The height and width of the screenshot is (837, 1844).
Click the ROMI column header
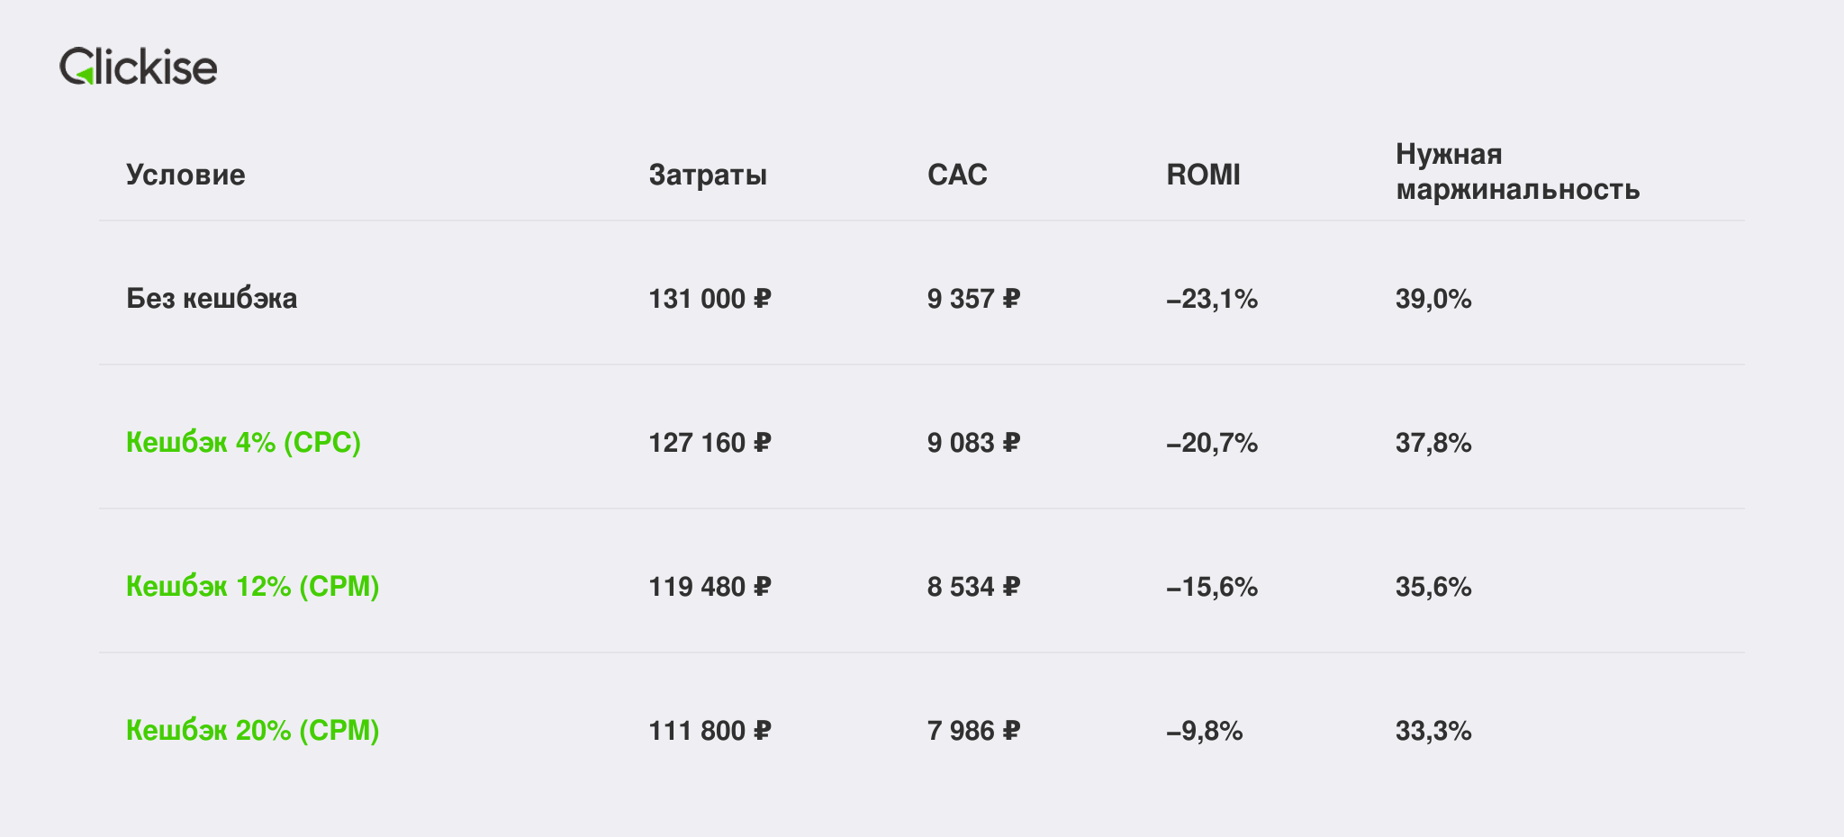[x=1203, y=175]
